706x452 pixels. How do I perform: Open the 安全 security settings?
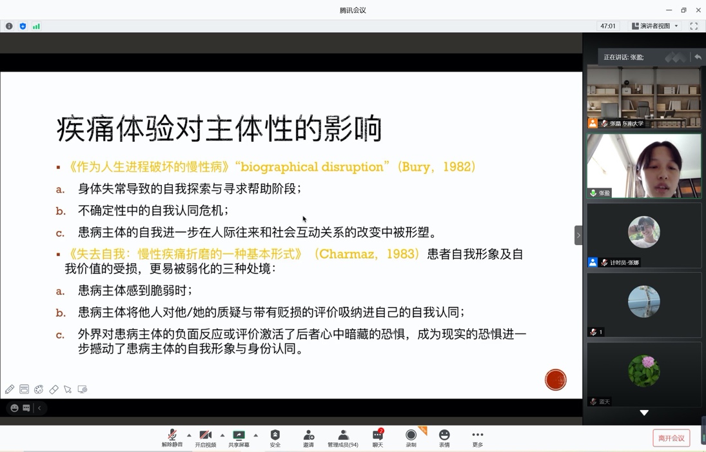(275, 437)
